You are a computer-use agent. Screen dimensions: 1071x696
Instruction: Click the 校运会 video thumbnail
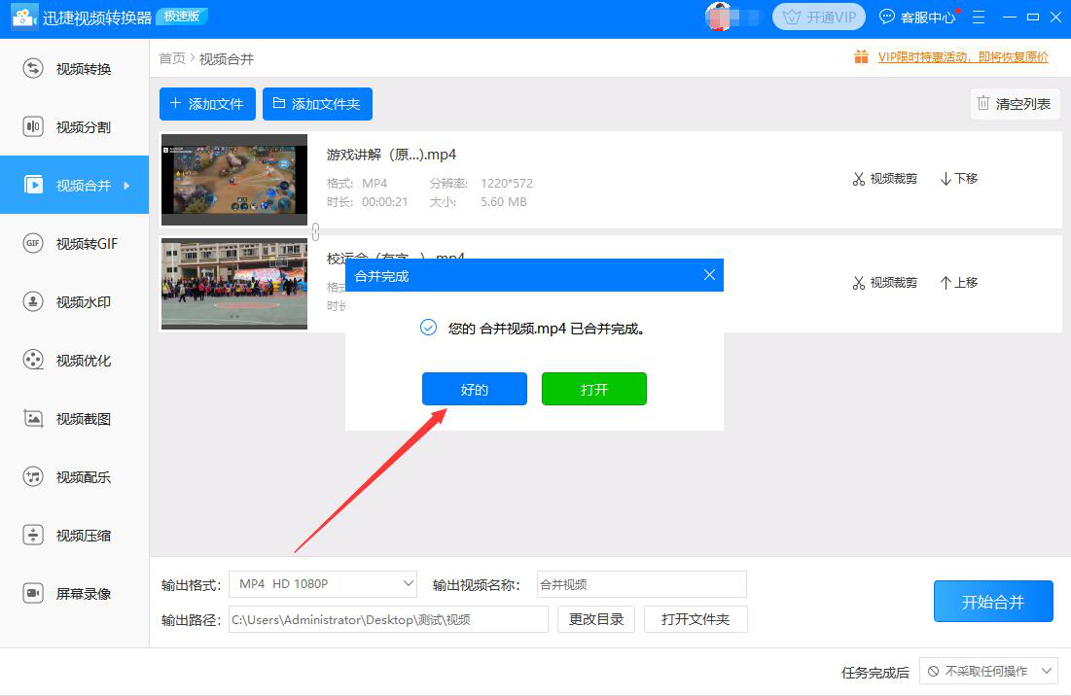pyautogui.click(x=234, y=284)
